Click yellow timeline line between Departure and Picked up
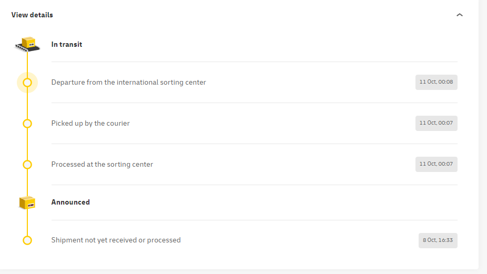Screen dimensions: 487x274 click(x=27, y=103)
